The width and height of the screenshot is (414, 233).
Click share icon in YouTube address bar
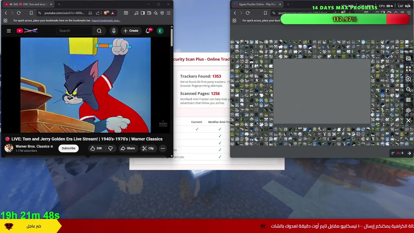(98, 13)
